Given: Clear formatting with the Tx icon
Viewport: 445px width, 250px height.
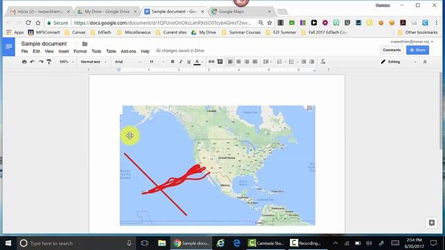Looking at the screenshot, I should 323,62.
